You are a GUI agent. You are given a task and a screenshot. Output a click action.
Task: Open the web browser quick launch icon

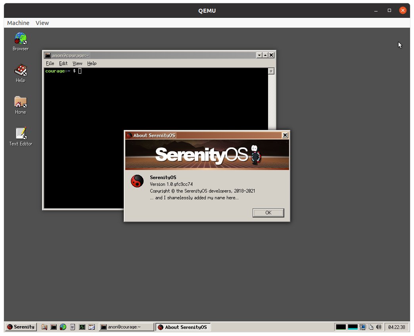click(63, 327)
